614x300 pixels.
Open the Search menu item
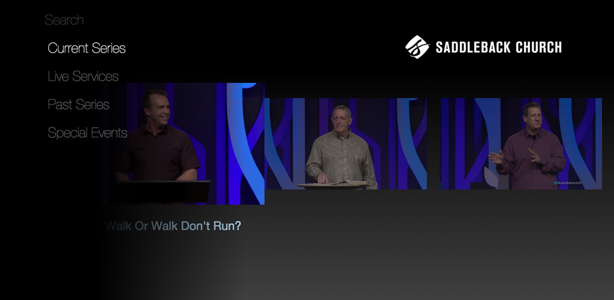64,20
